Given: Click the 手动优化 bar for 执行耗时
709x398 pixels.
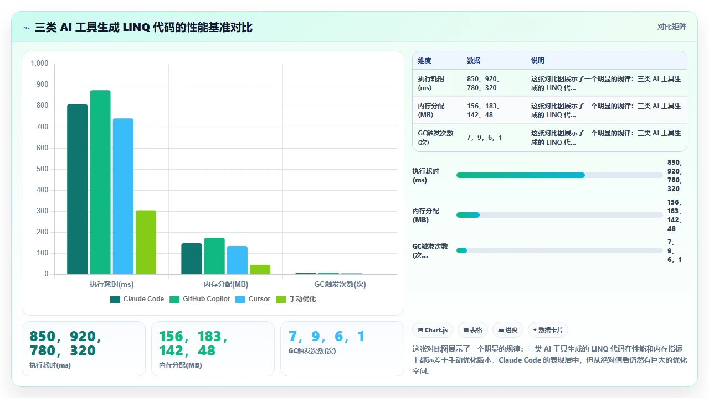Looking at the screenshot, I should 146,242.
